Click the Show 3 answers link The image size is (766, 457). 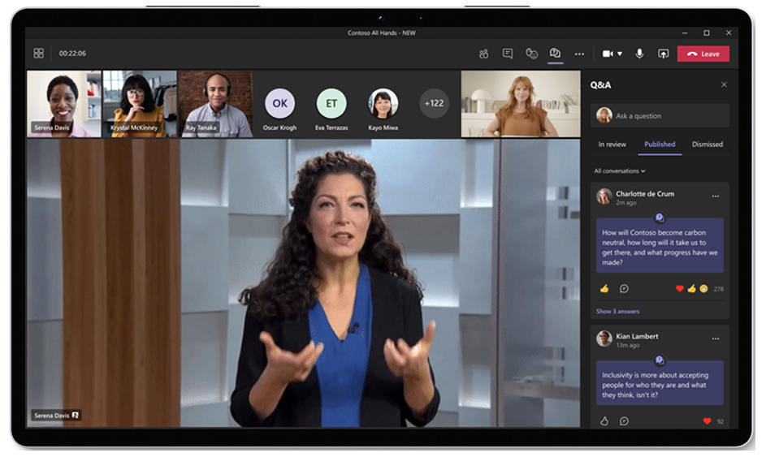pyautogui.click(x=617, y=312)
